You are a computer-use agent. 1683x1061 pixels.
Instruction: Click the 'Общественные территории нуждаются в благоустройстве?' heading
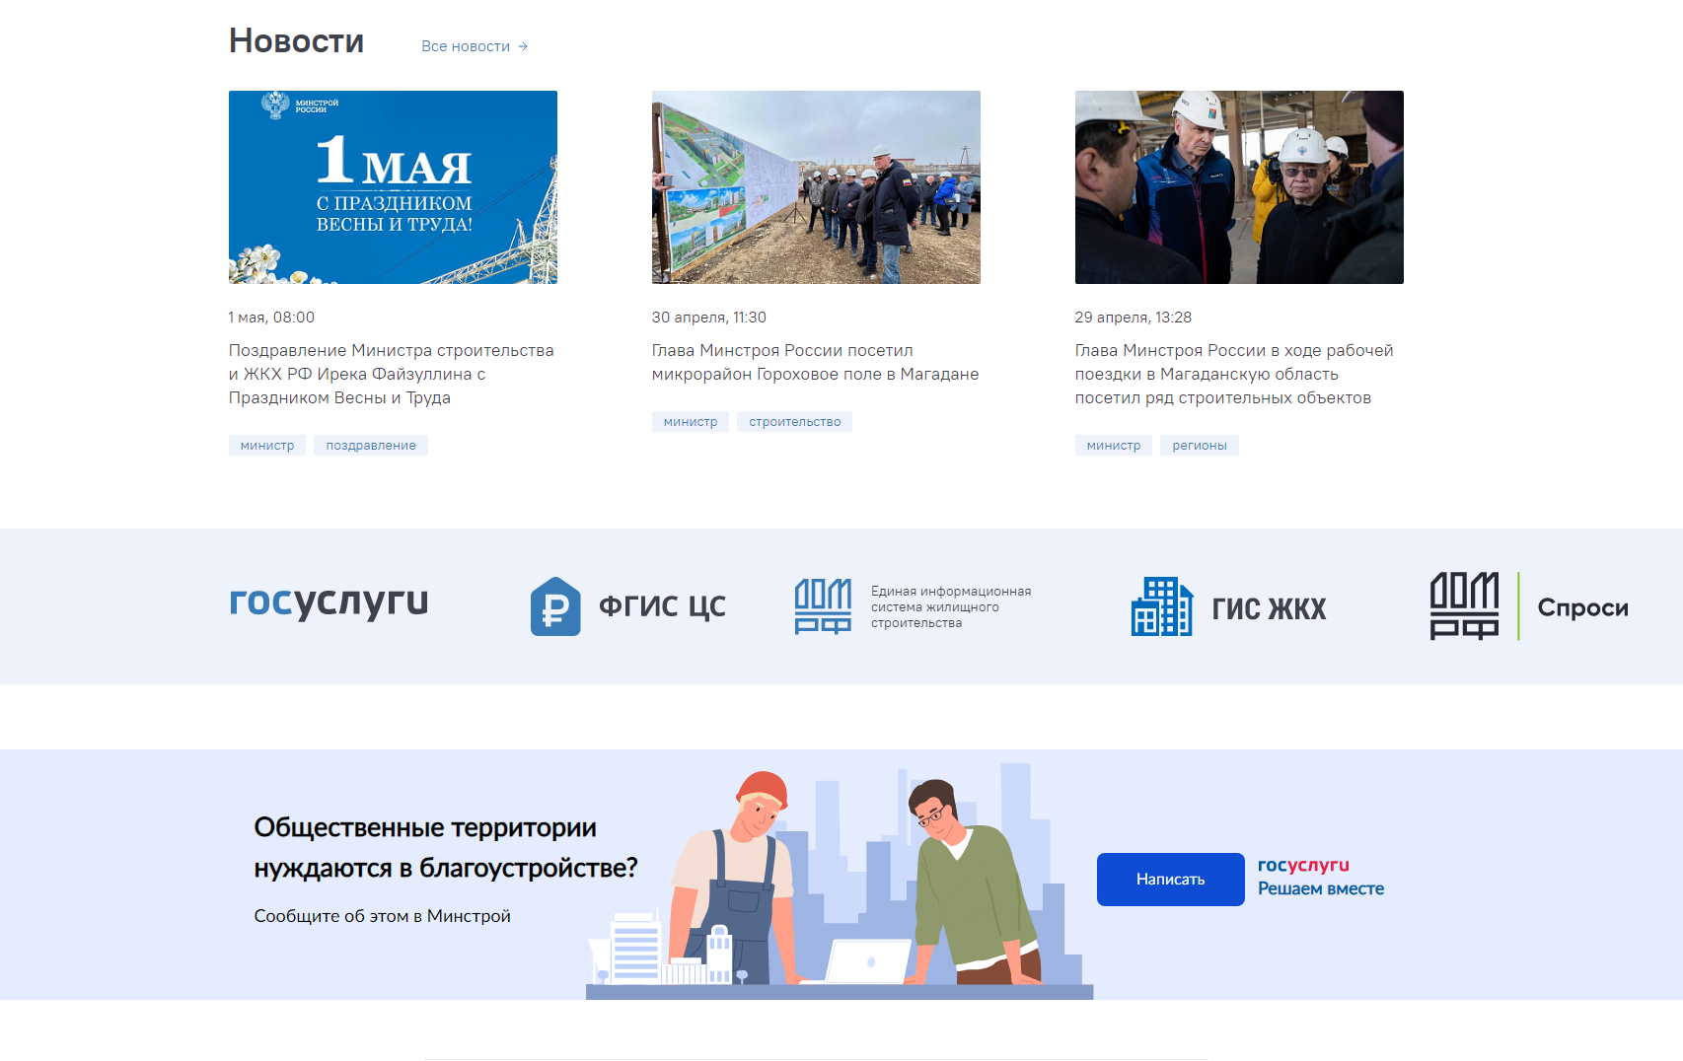click(x=446, y=847)
